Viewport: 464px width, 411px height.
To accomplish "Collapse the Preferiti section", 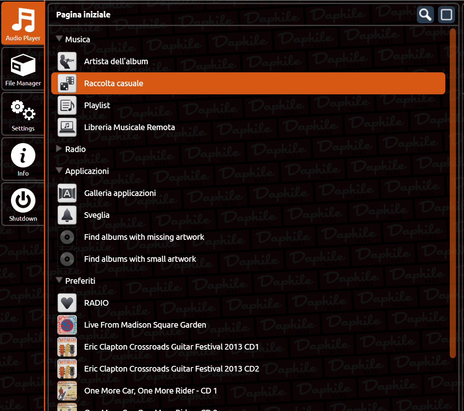I will 59,280.
